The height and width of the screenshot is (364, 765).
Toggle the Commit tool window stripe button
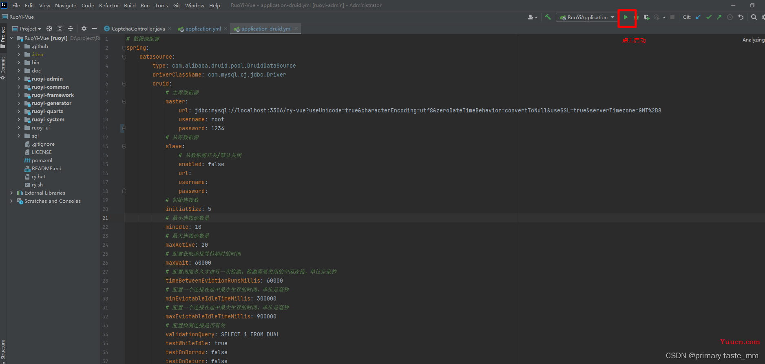(x=3, y=68)
